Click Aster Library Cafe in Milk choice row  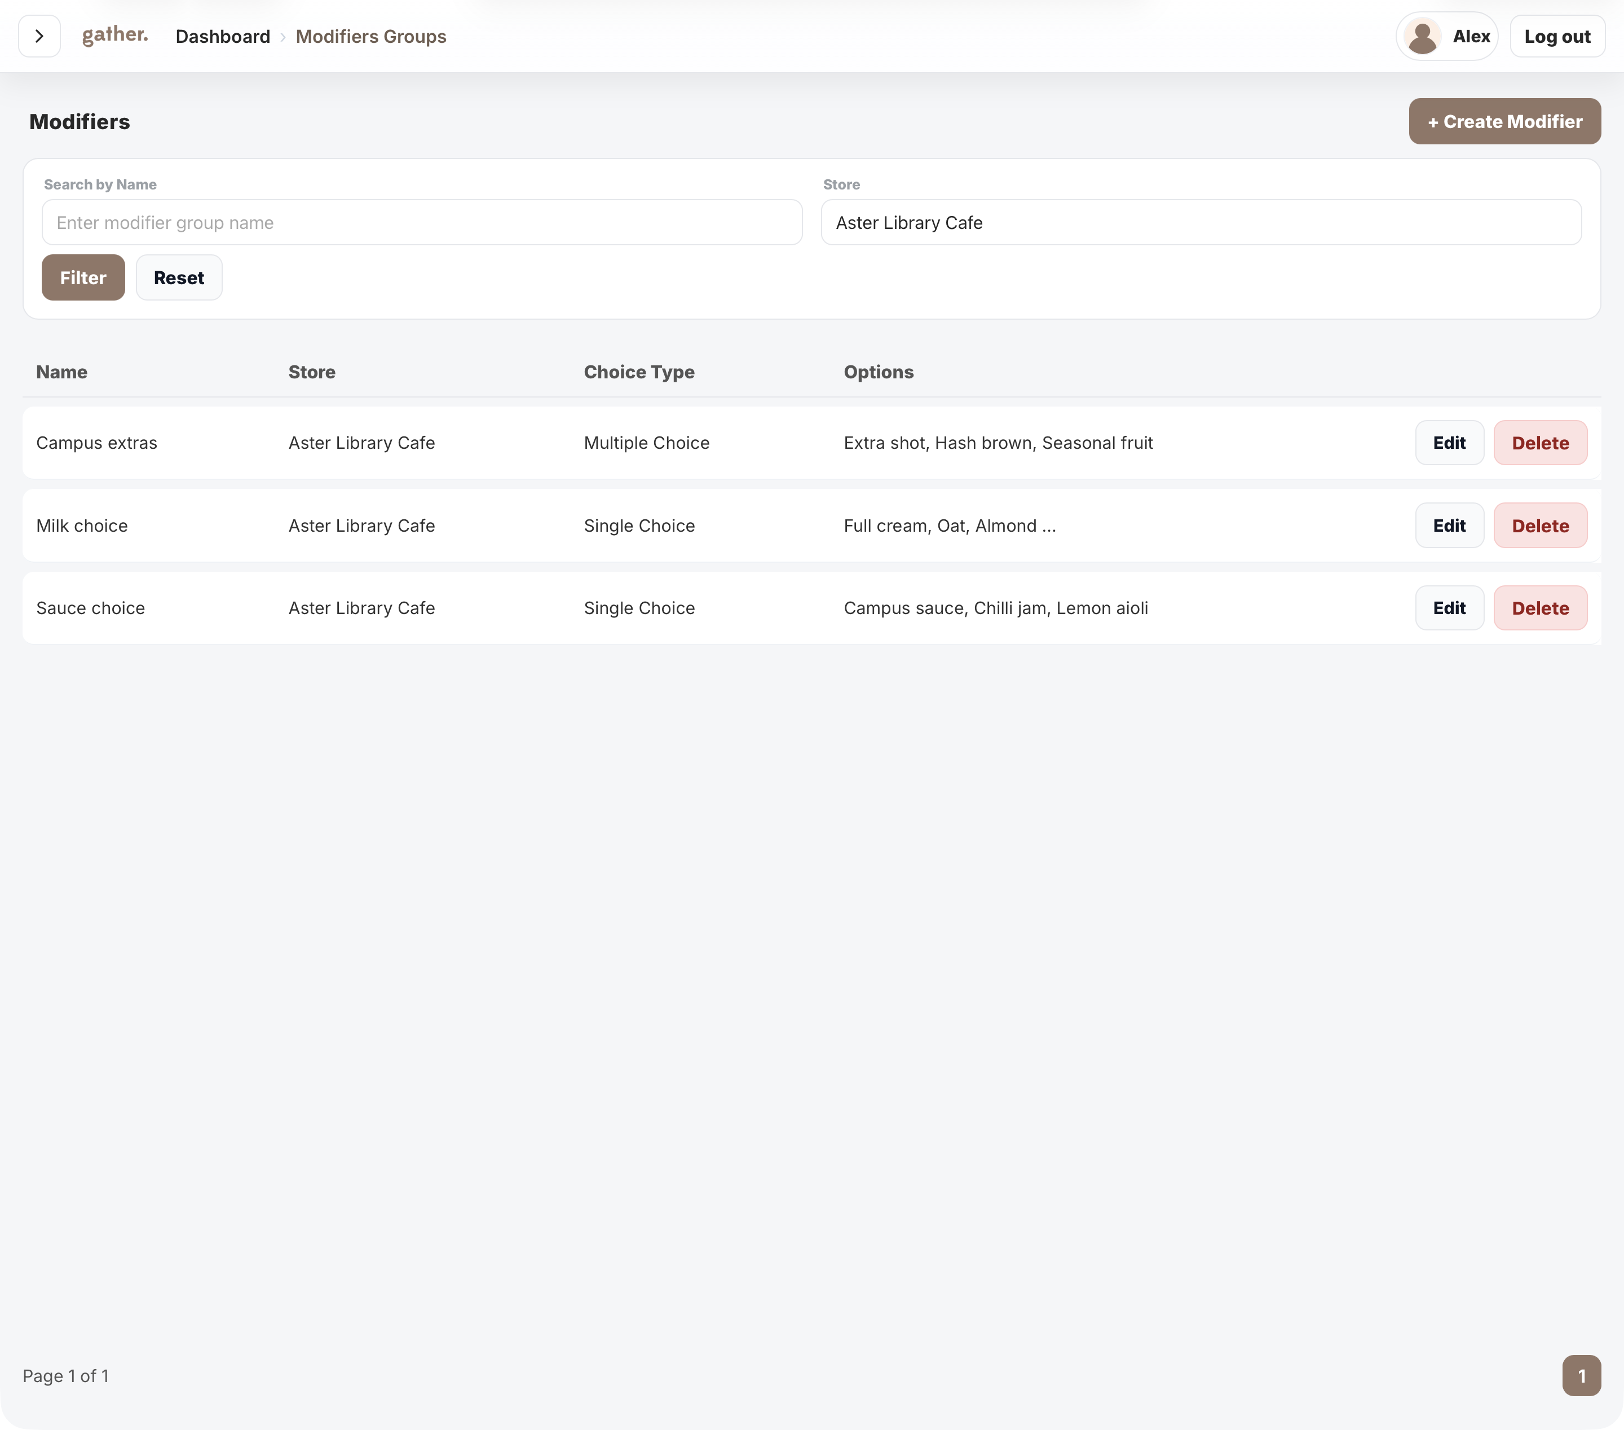361,525
